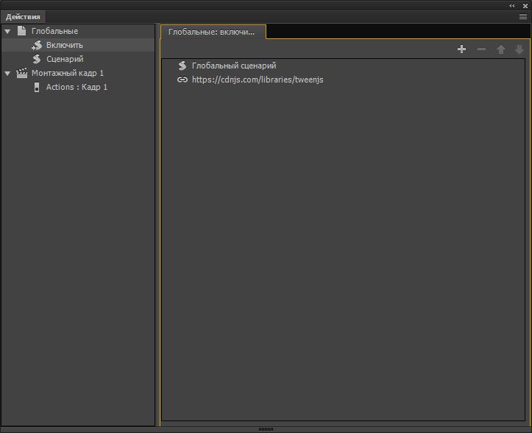Click the panel's bottom resize grip
This screenshot has width=532, height=433.
[266, 429]
